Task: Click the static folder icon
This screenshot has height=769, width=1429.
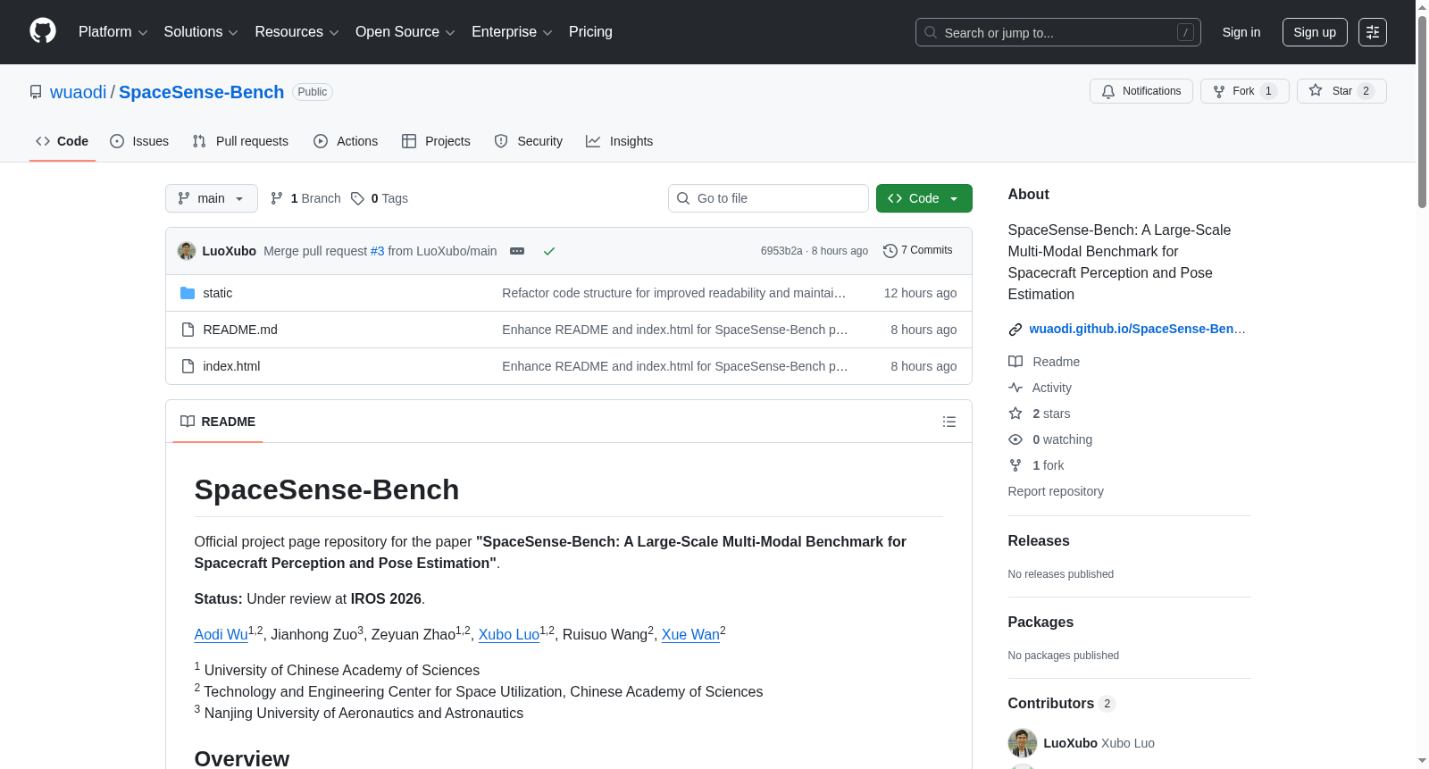Action: point(188,293)
